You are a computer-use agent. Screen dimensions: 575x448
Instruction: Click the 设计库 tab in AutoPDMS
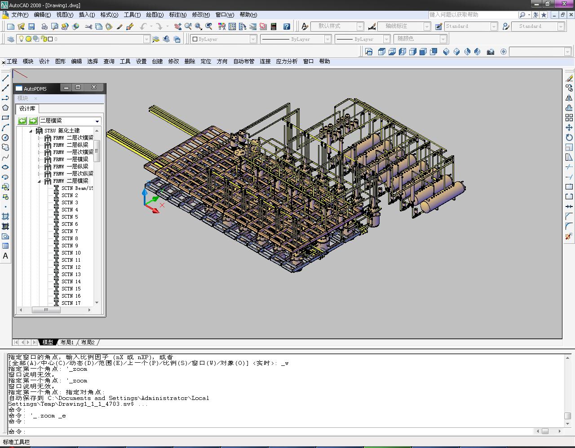coord(27,109)
